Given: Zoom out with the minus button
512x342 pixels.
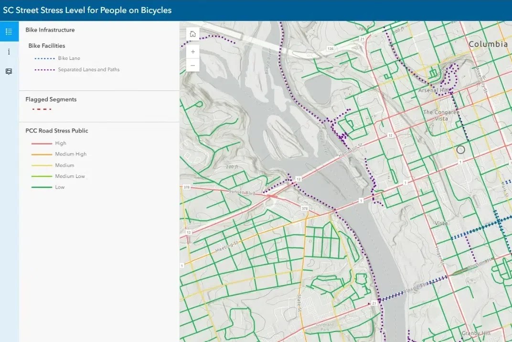Looking at the screenshot, I should pyautogui.click(x=192, y=65).
